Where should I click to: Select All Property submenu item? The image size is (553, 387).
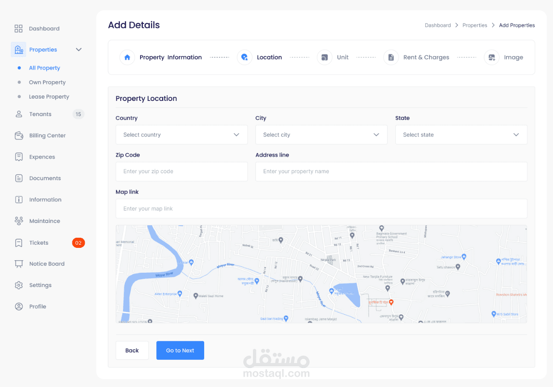coord(44,68)
